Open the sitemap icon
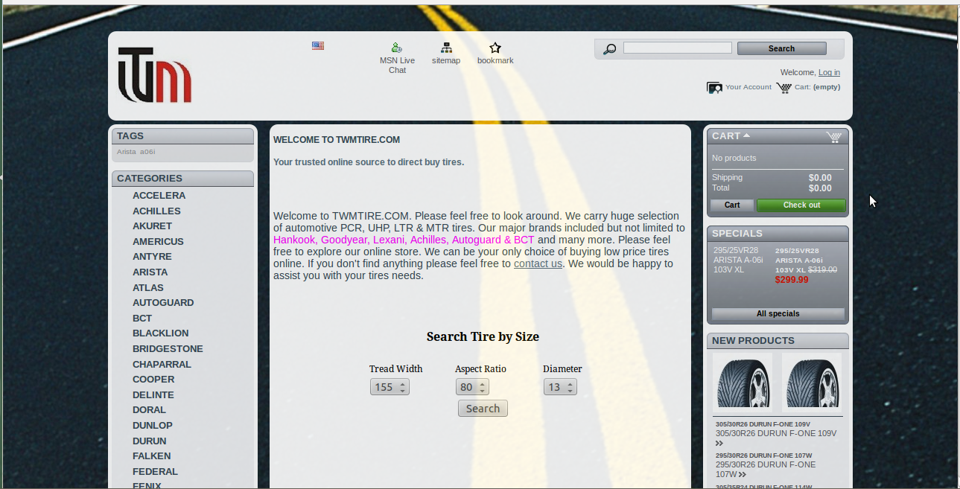The height and width of the screenshot is (489, 960). pyautogui.click(x=446, y=48)
